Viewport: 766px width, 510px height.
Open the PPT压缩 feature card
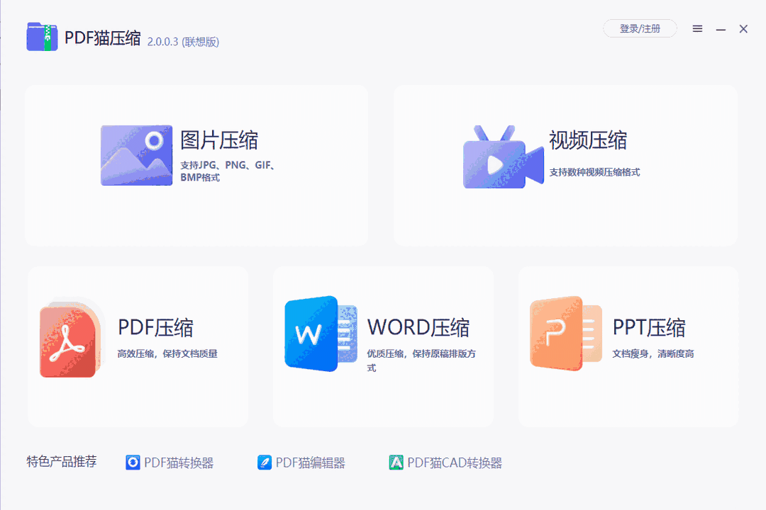tap(628, 346)
